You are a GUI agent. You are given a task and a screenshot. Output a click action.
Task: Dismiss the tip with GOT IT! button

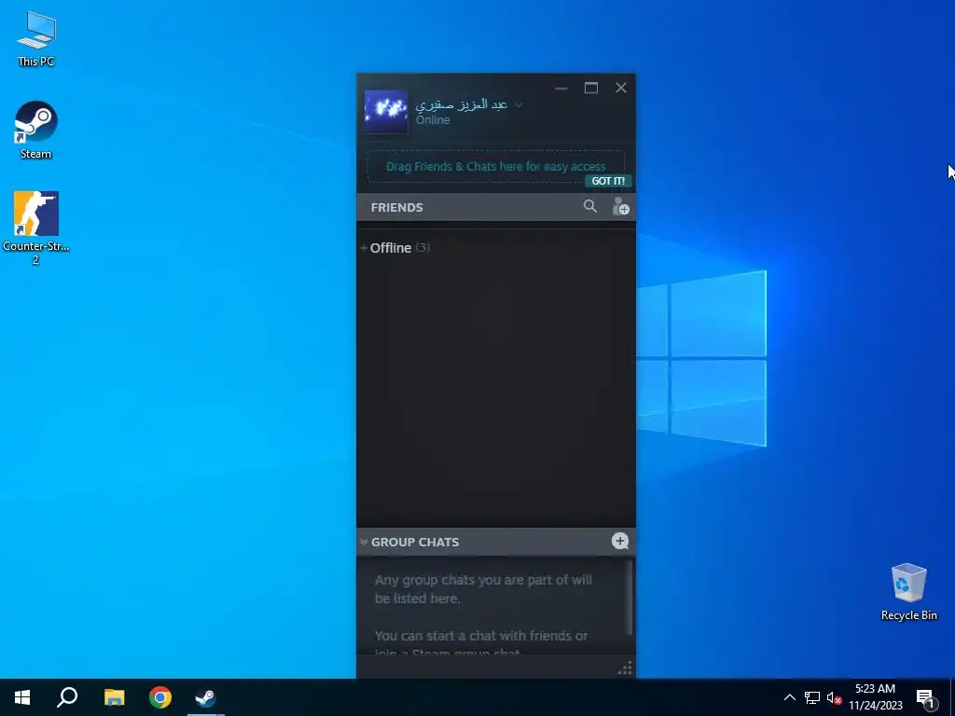tap(608, 181)
